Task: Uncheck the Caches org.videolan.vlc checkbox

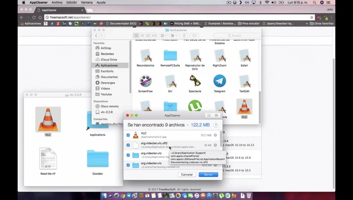Action: [x=128, y=165]
